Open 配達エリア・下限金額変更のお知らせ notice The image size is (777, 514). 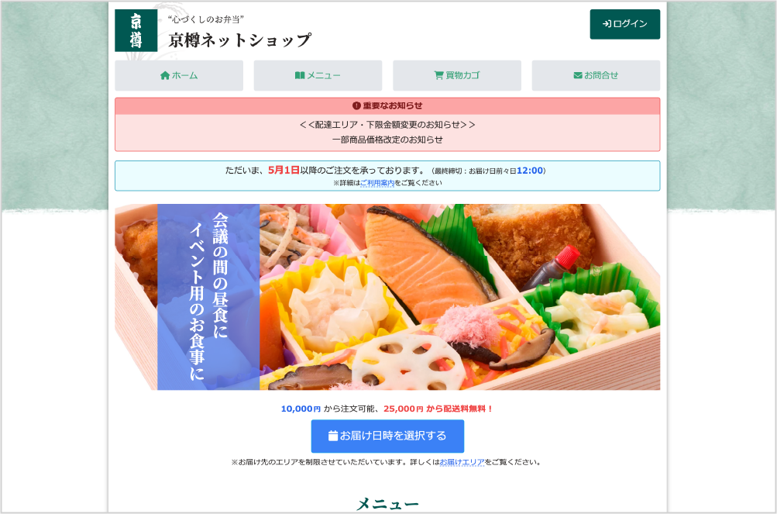pos(387,125)
